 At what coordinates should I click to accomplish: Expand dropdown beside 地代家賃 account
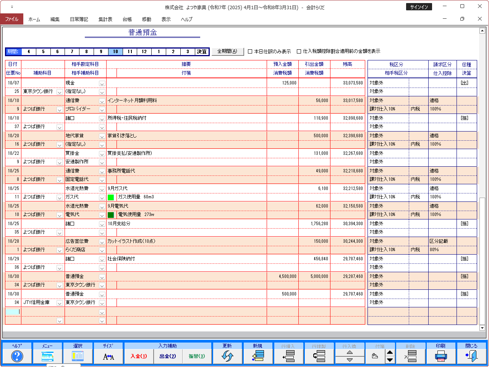102,136
